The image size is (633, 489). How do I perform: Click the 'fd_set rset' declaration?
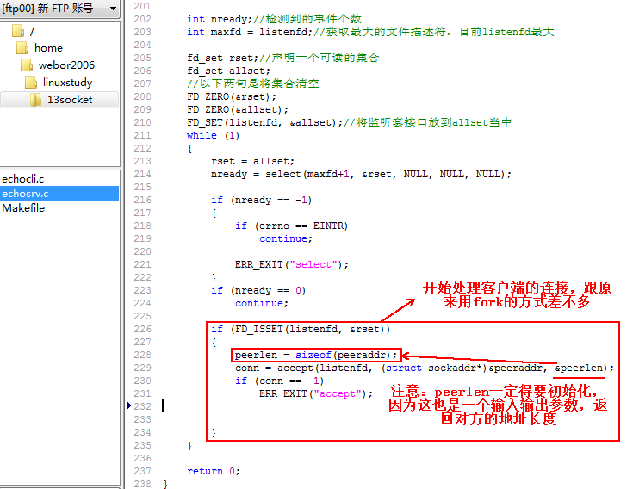(283, 58)
